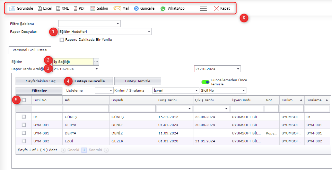Export report as PDF
This screenshot has width=332, height=170.
coord(76,8)
